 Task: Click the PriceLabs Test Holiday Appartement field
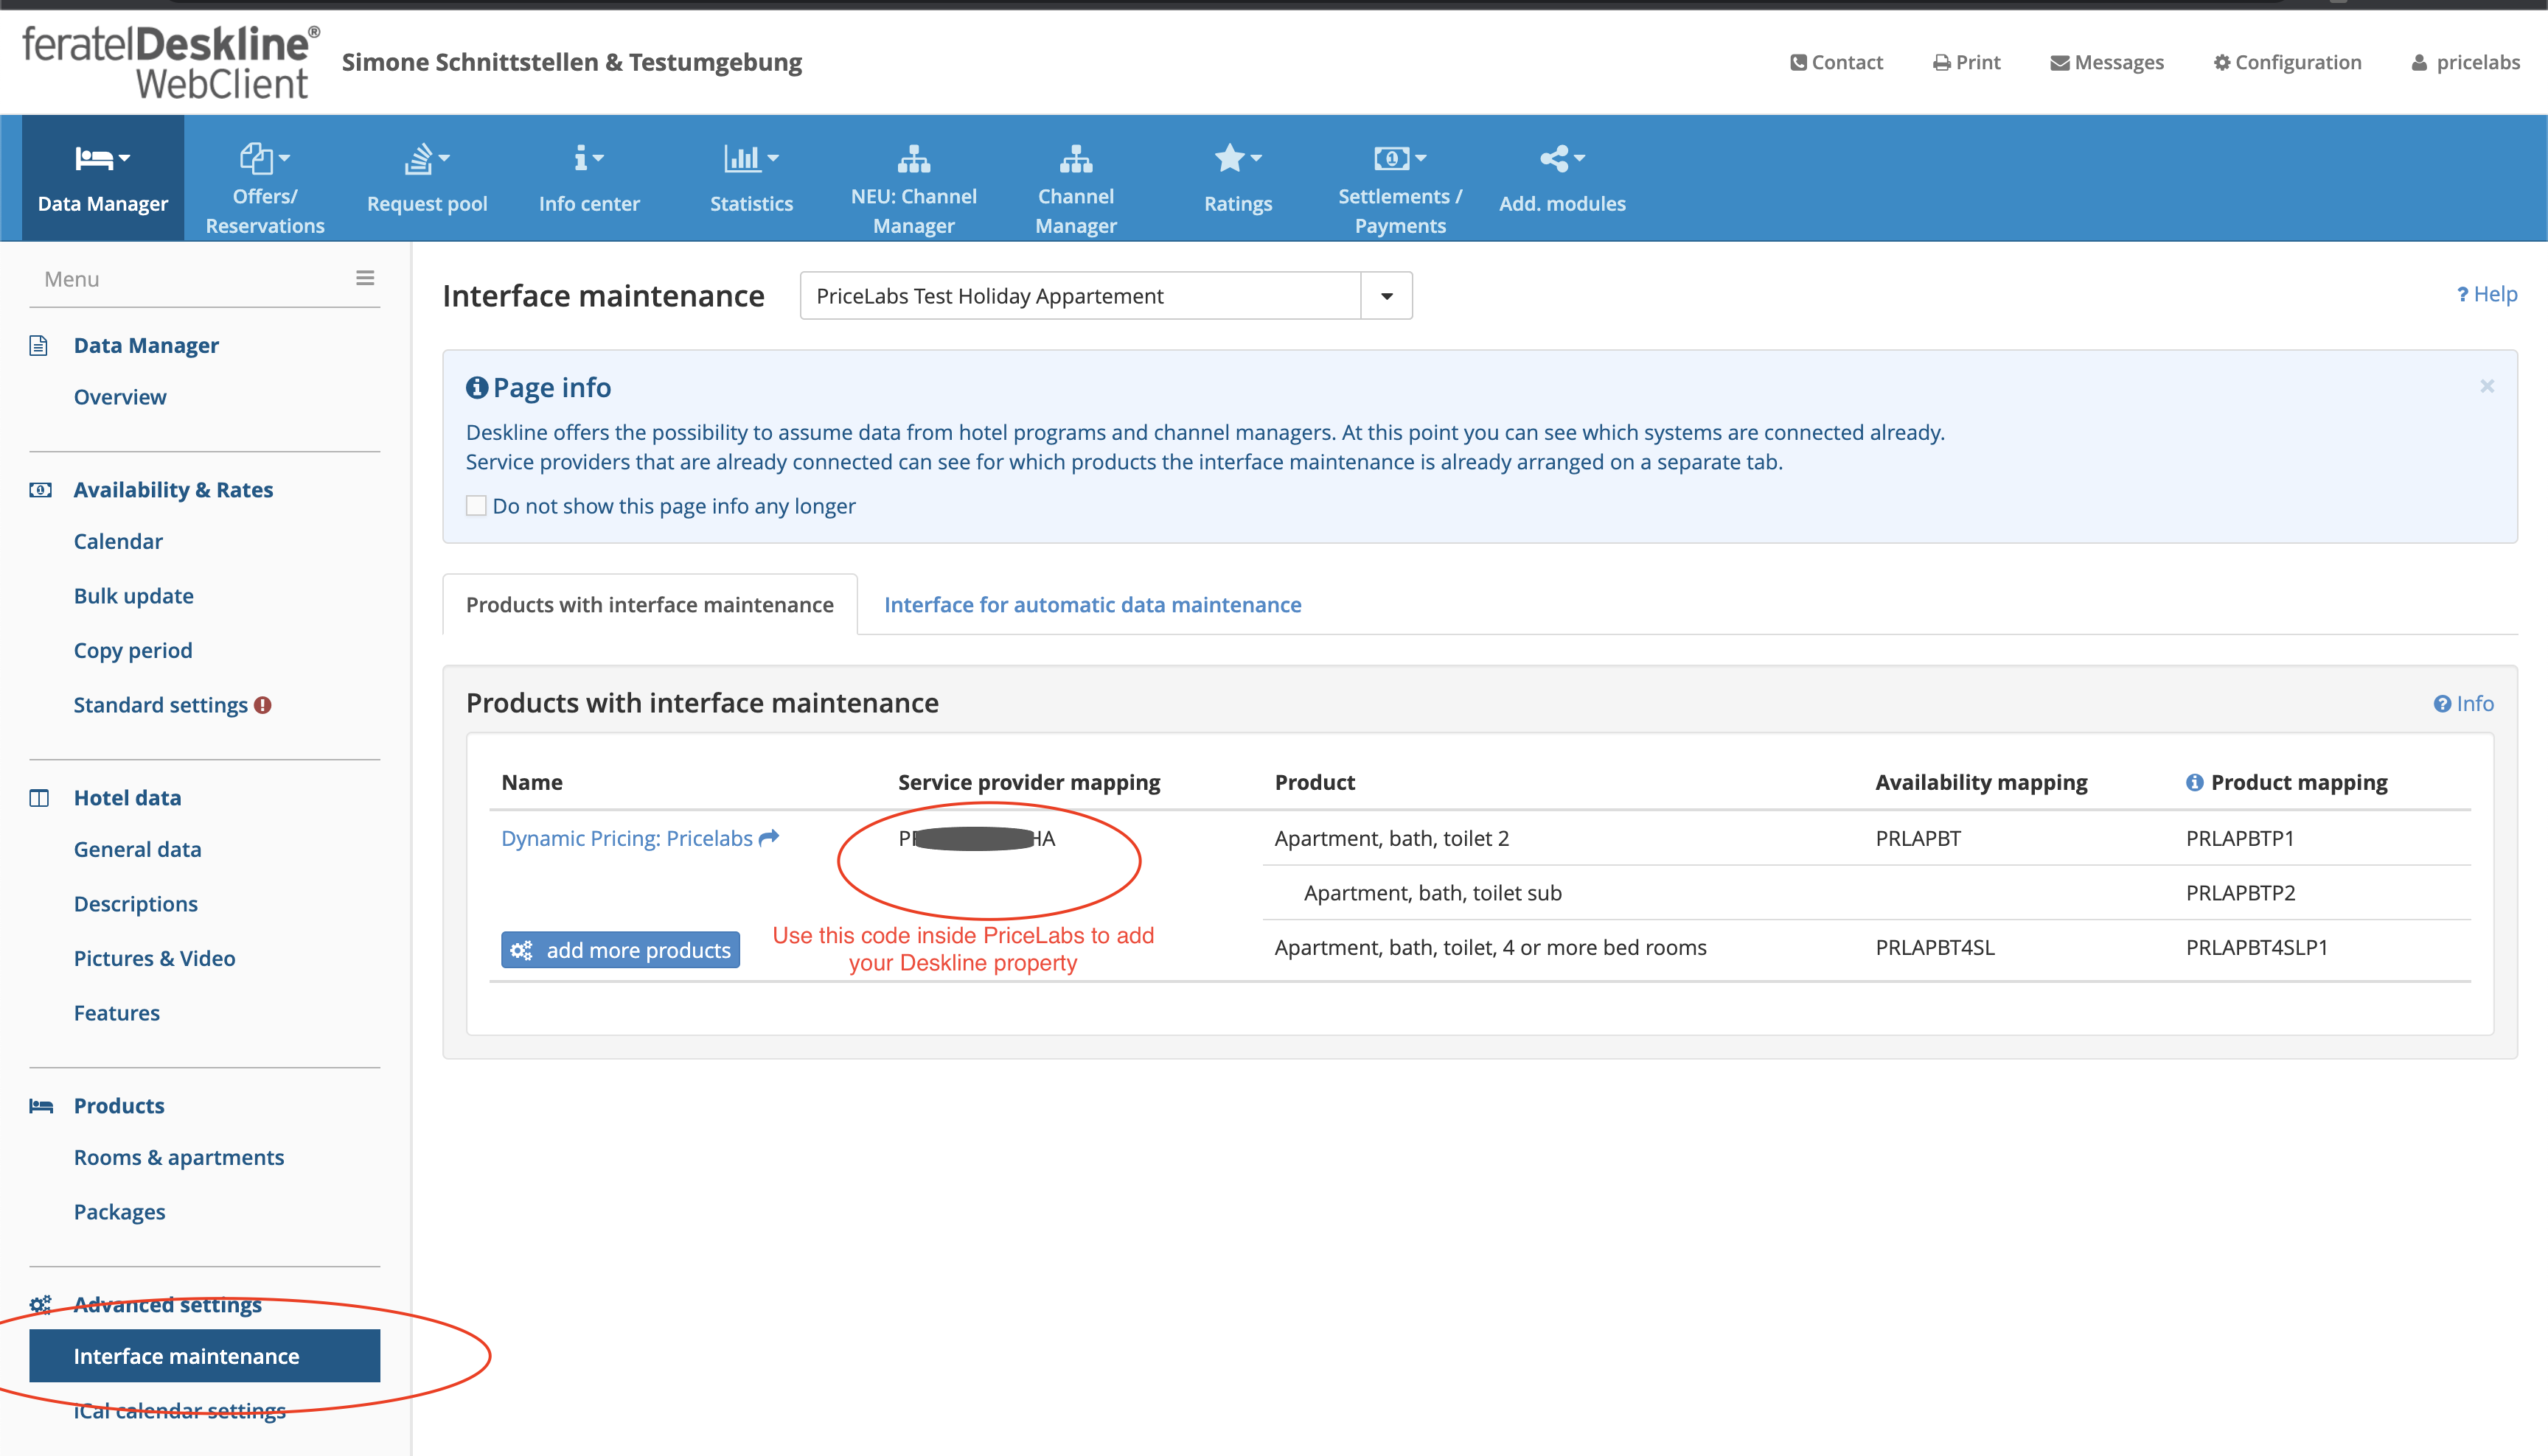1080,296
